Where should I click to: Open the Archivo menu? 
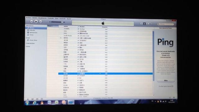28,18
